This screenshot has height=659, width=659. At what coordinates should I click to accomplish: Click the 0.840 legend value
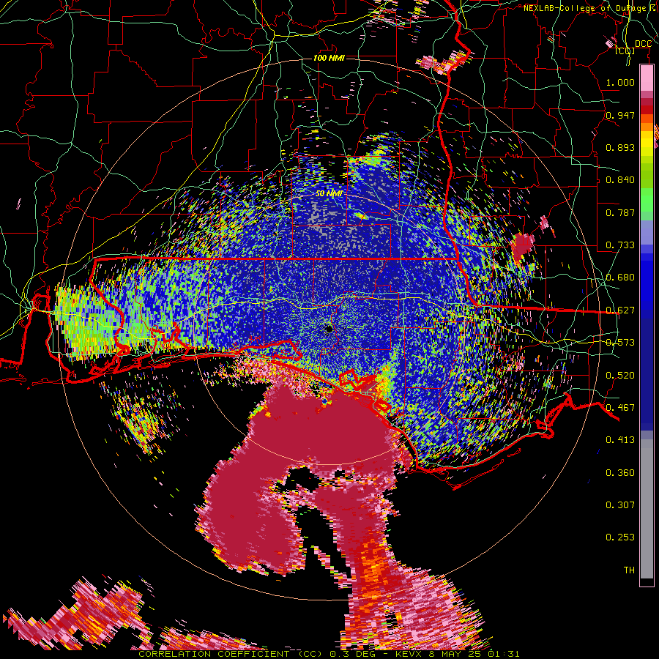tap(620, 180)
